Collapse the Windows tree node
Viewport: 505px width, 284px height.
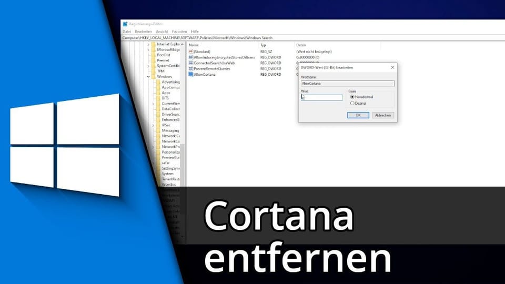(148, 77)
